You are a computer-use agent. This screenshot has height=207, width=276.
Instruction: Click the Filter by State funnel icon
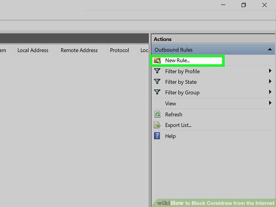coord(157,81)
